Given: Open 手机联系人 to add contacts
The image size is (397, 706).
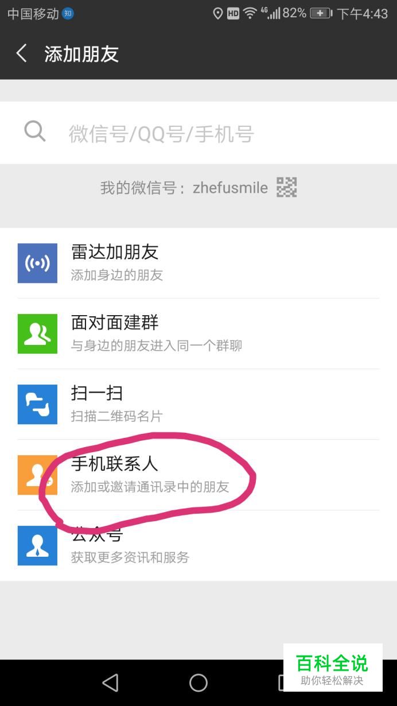Looking at the screenshot, I should (x=198, y=475).
